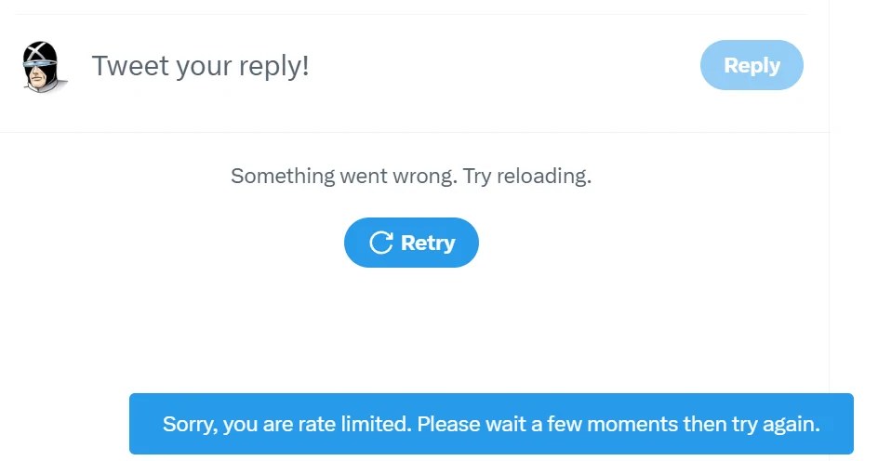Click the refresh icon inside Retry
This screenshot has height=461, width=878.
point(381,243)
